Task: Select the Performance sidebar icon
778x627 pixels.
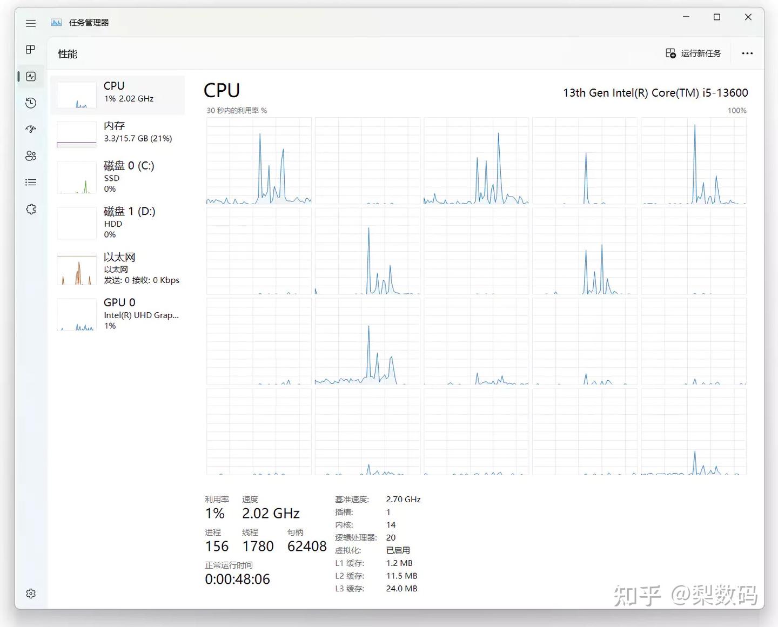Action: click(30, 76)
